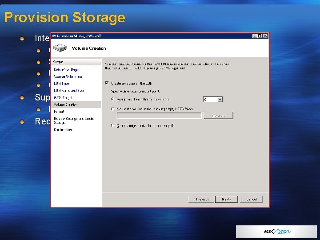Click the disk drive icon in wizard header
Viewport: 320px width, 240px height.
[x=60, y=48]
